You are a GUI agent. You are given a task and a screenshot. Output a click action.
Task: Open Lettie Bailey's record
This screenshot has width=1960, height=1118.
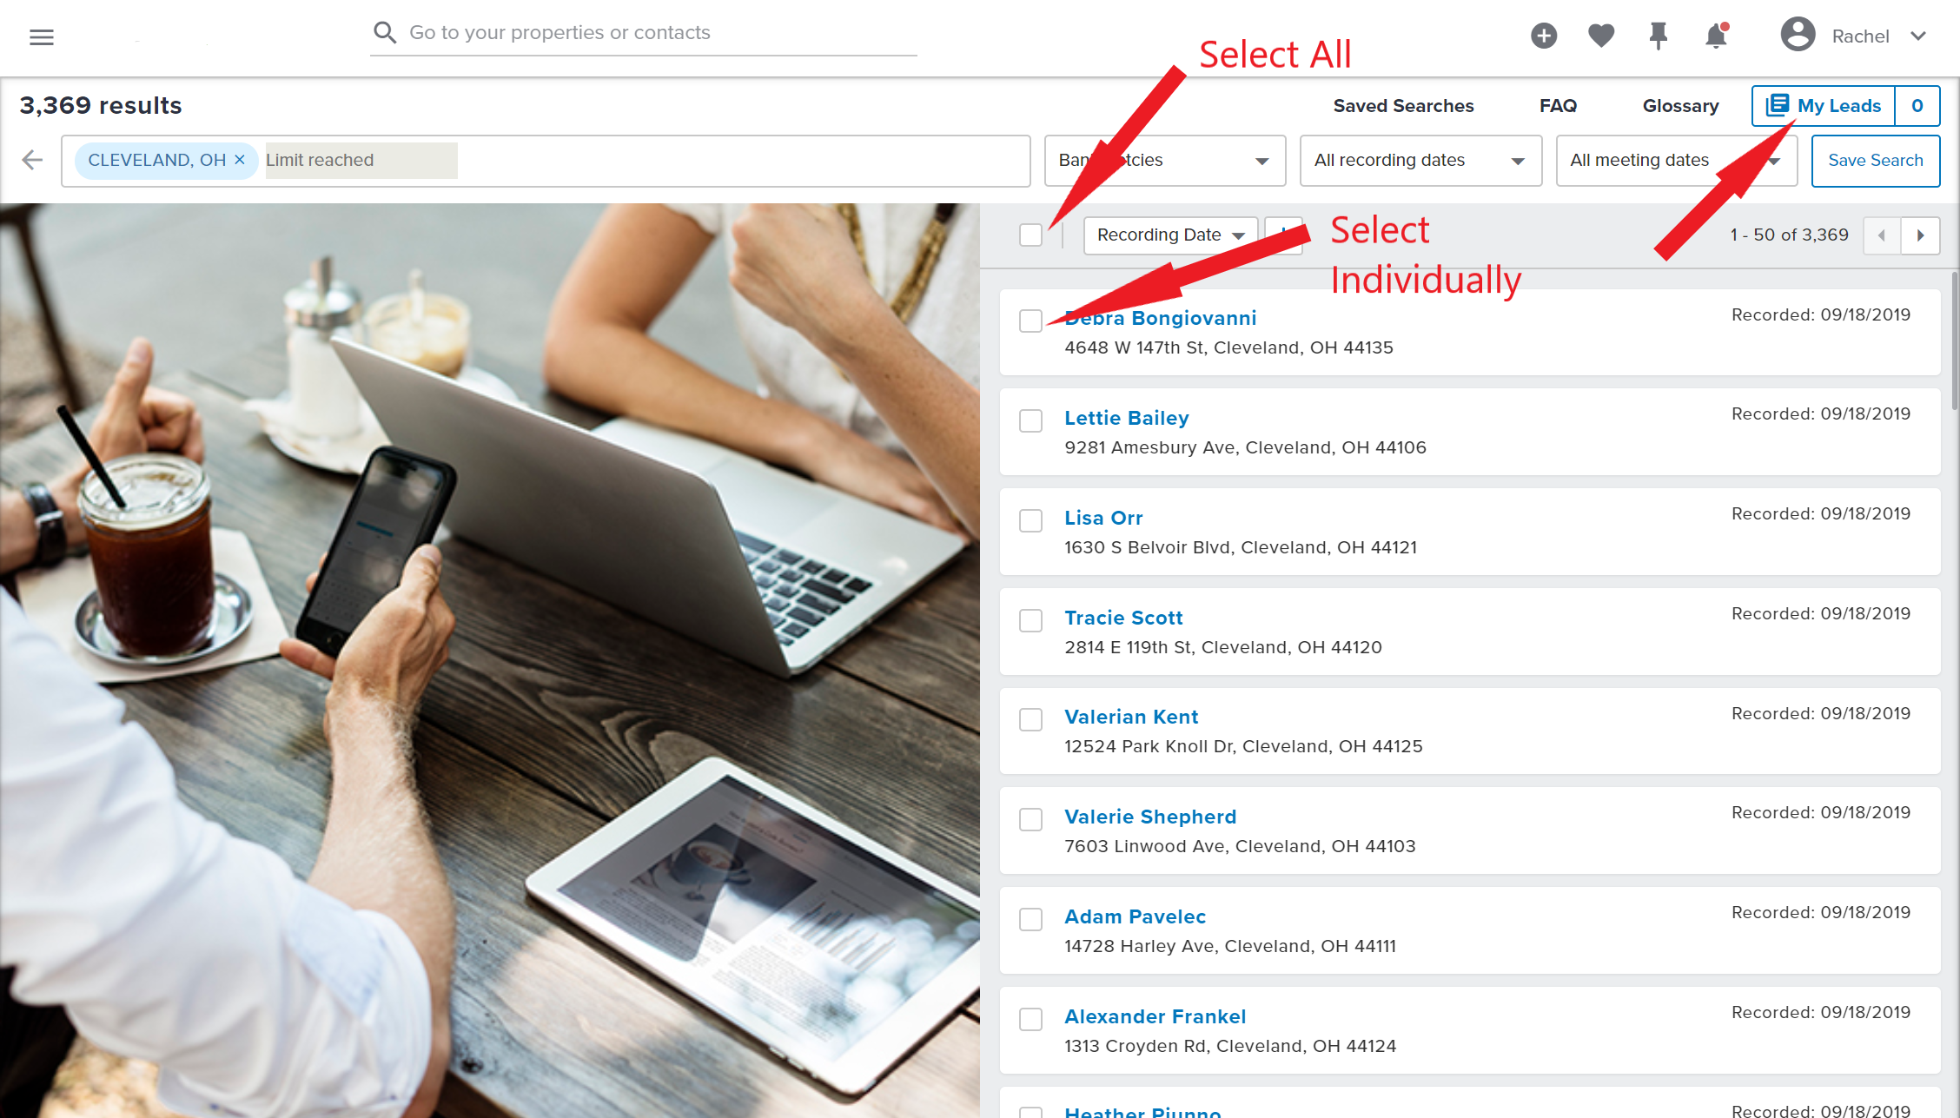pyautogui.click(x=1127, y=418)
